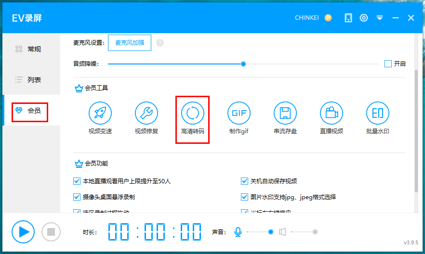Enable the 开启 noise reduction checkbox
The height and width of the screenshot is (254, 425).
(388, 63)
